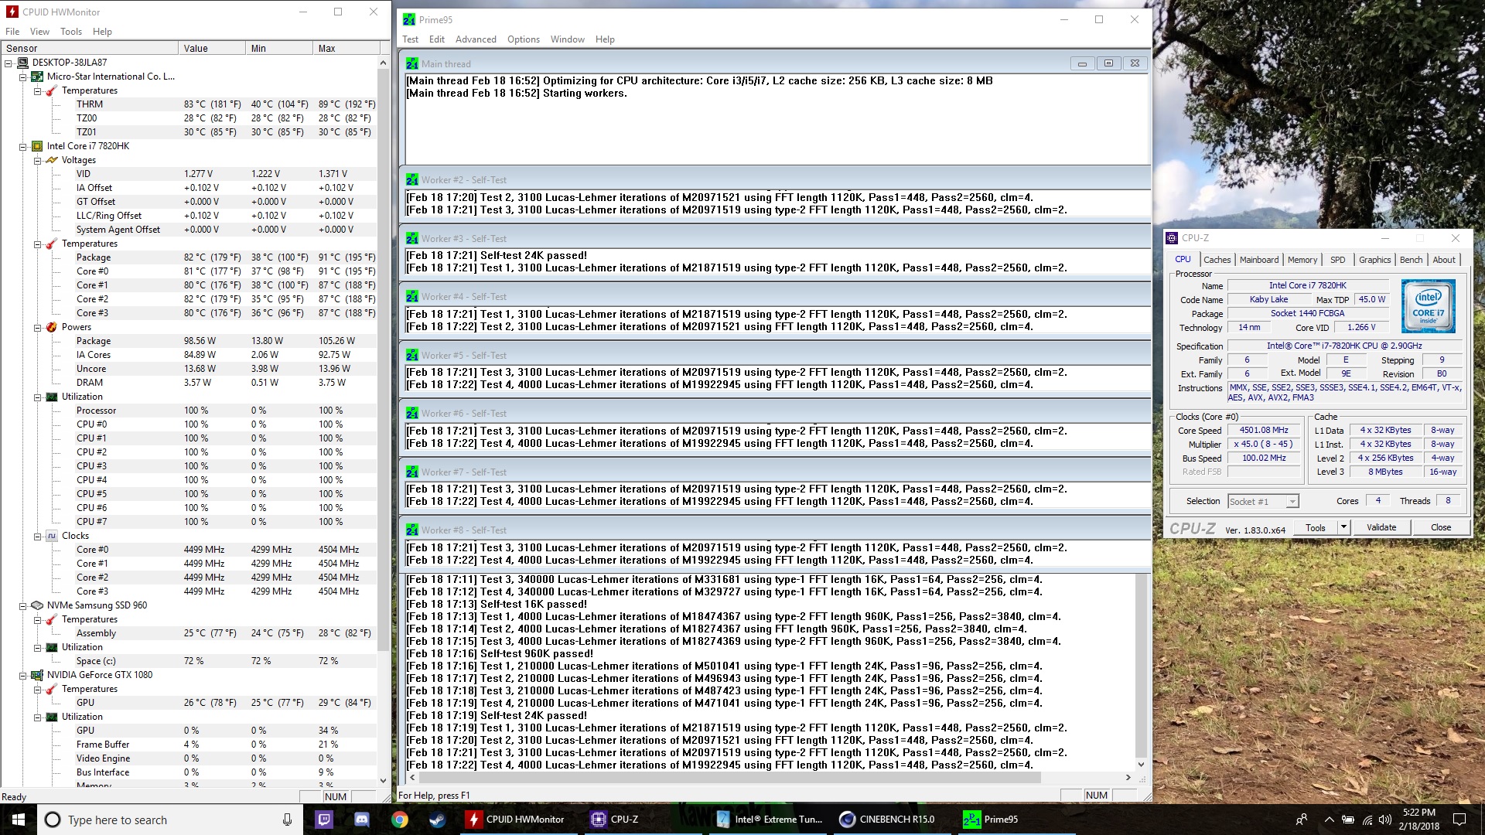Switch to CPUID HWMonitor taskbar button

(x=517, y=820)
